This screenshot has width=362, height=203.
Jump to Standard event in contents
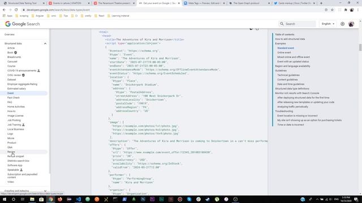[286, 48]
